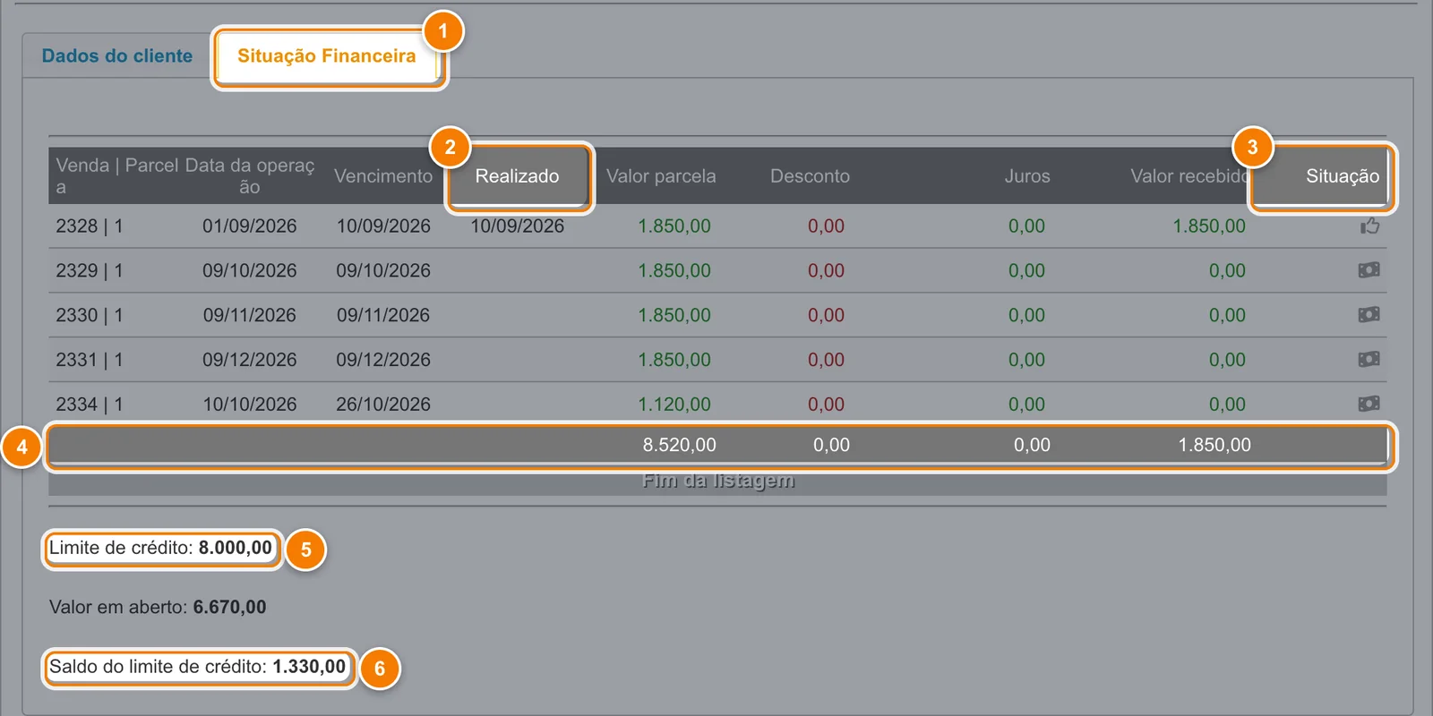
Task: Click the total received value in the totals row
Action: point(1214,445)
